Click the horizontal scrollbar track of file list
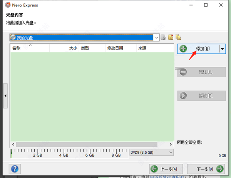The height and width of the screenshot is (178, 231). click(87, 144)
